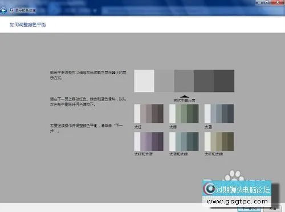The width and height of the screenshot is (285, 212).
Task: Go back using the blue back arrow
Action: coord(3,10)
